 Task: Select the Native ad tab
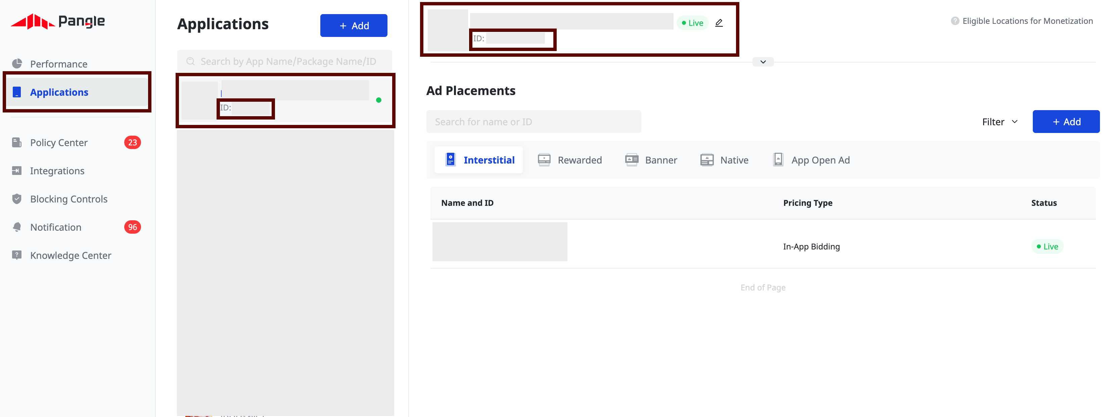click(x=724, y=160)
